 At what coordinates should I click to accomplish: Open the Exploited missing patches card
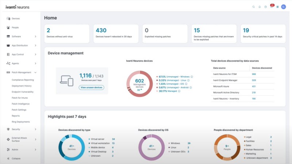click(165, 34)
